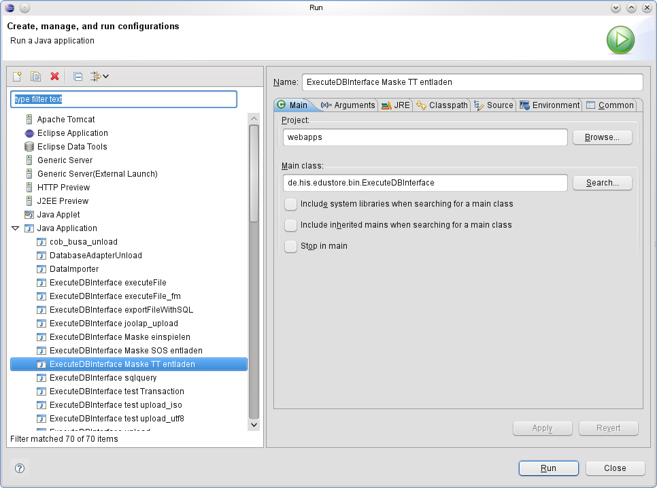Viewport: 657px width, 488px height.
Task: Click the Browse... button for project
Action: tap(602, 137)
